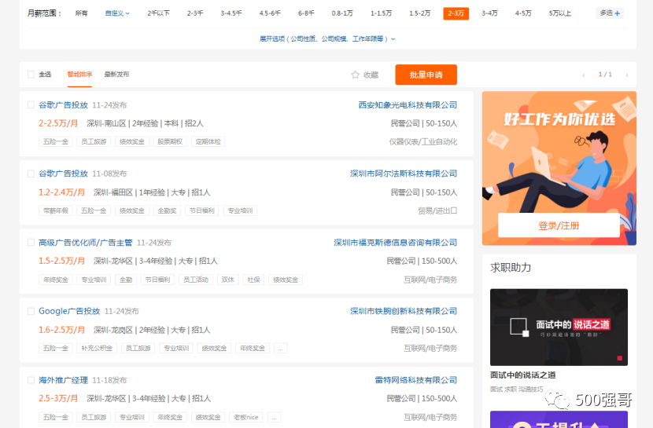Open 高级广告优化师/广告主管 job title

[x=86, y=242]
